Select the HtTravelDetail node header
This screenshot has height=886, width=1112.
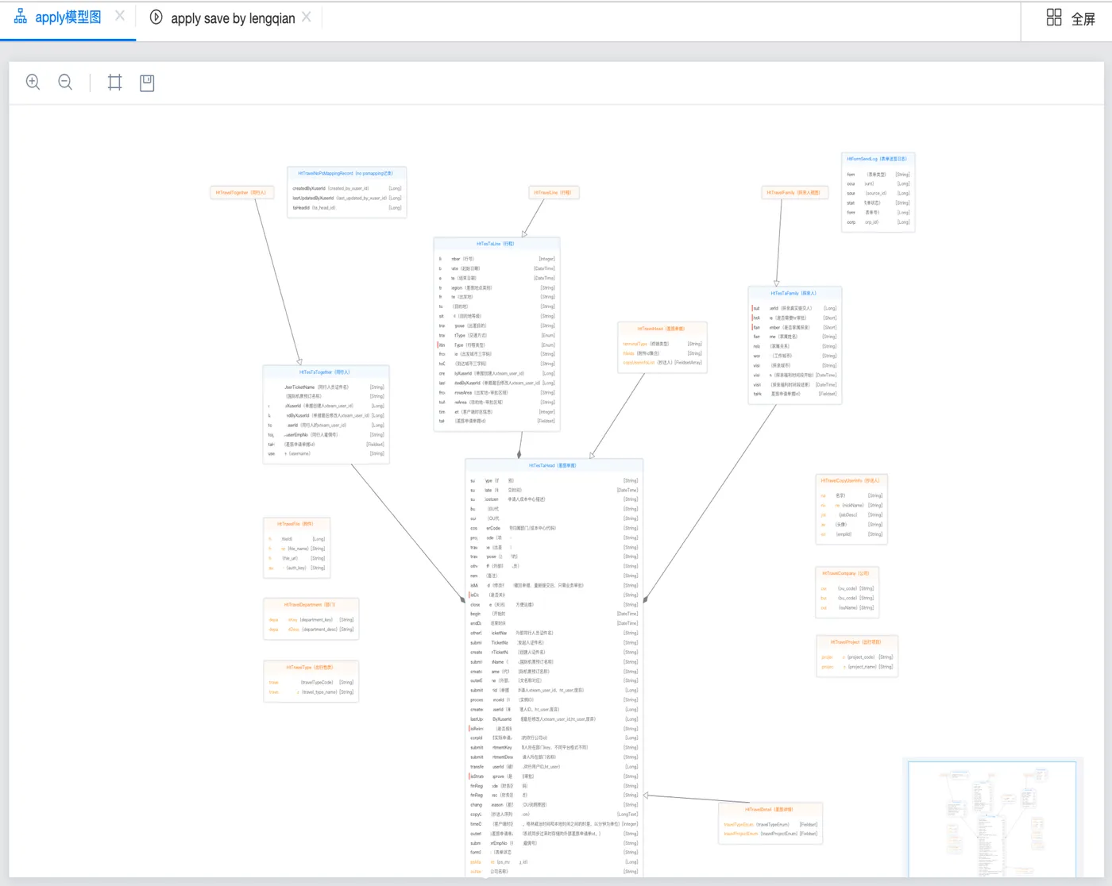tap(770, 809)
